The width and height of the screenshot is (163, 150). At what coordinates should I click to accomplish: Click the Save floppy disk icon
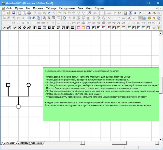(x=14, y=13)
